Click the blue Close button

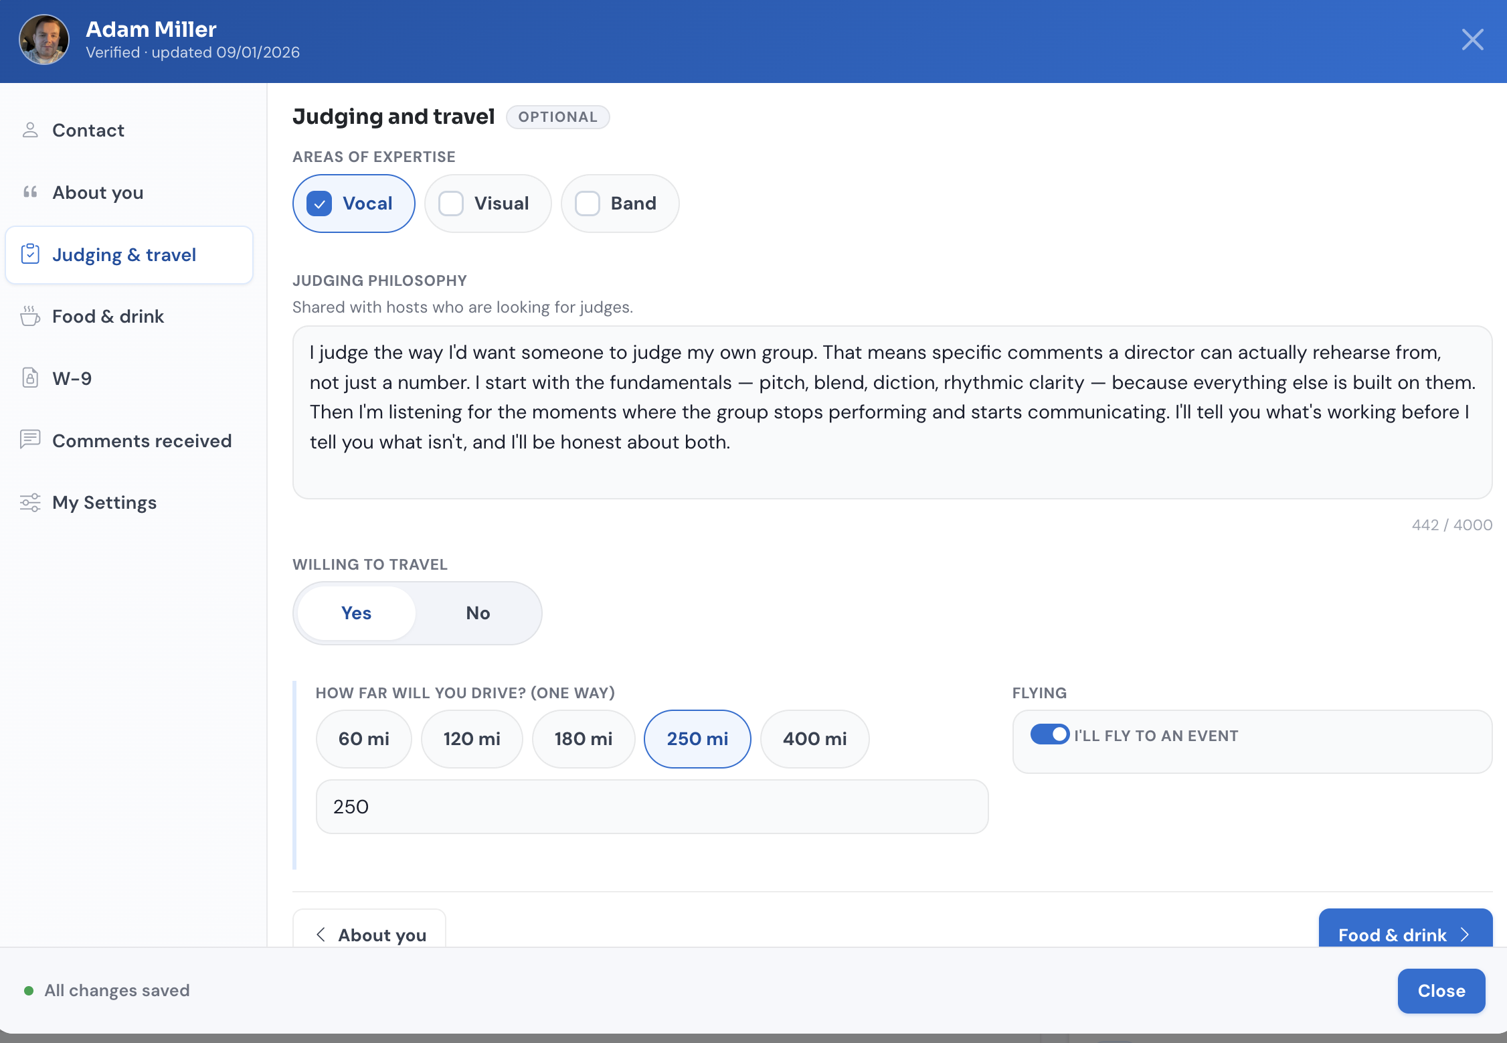pos(1441,991)
